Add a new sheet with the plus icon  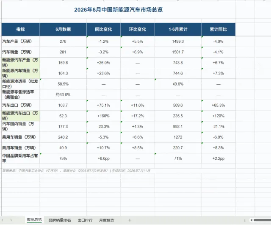coord(130,220)
